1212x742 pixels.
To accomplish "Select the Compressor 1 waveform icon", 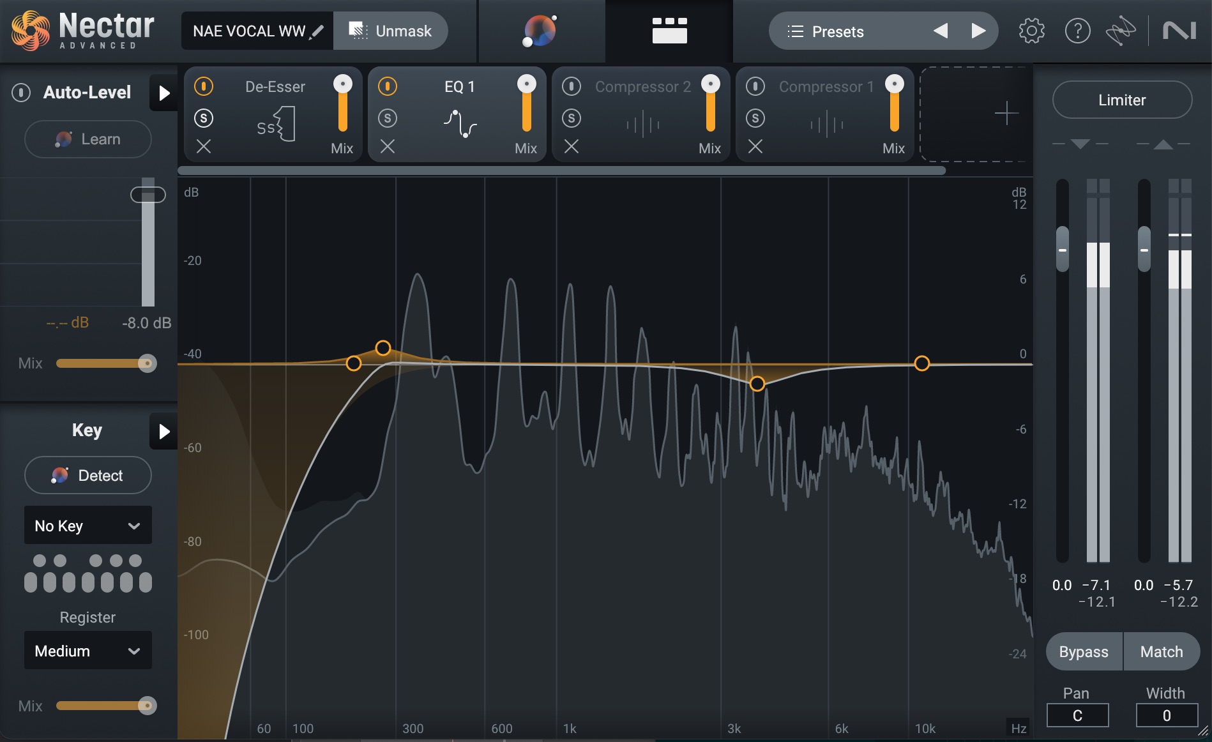I will 827,124.
